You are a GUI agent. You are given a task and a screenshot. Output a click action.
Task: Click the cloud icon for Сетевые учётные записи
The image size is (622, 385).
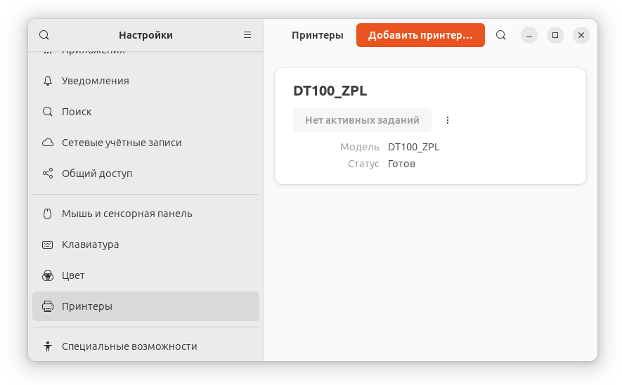[x=48, y=143]
